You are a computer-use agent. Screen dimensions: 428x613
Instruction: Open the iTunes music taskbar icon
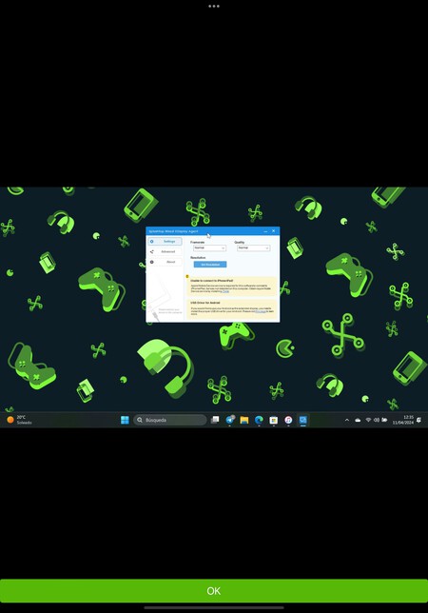[x=288, y=420]
